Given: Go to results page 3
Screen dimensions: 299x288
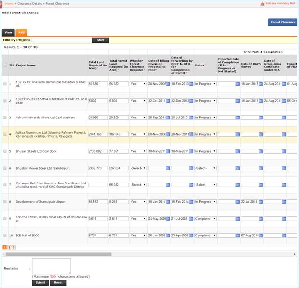Looking at the screenshot, I should (13, 248).
